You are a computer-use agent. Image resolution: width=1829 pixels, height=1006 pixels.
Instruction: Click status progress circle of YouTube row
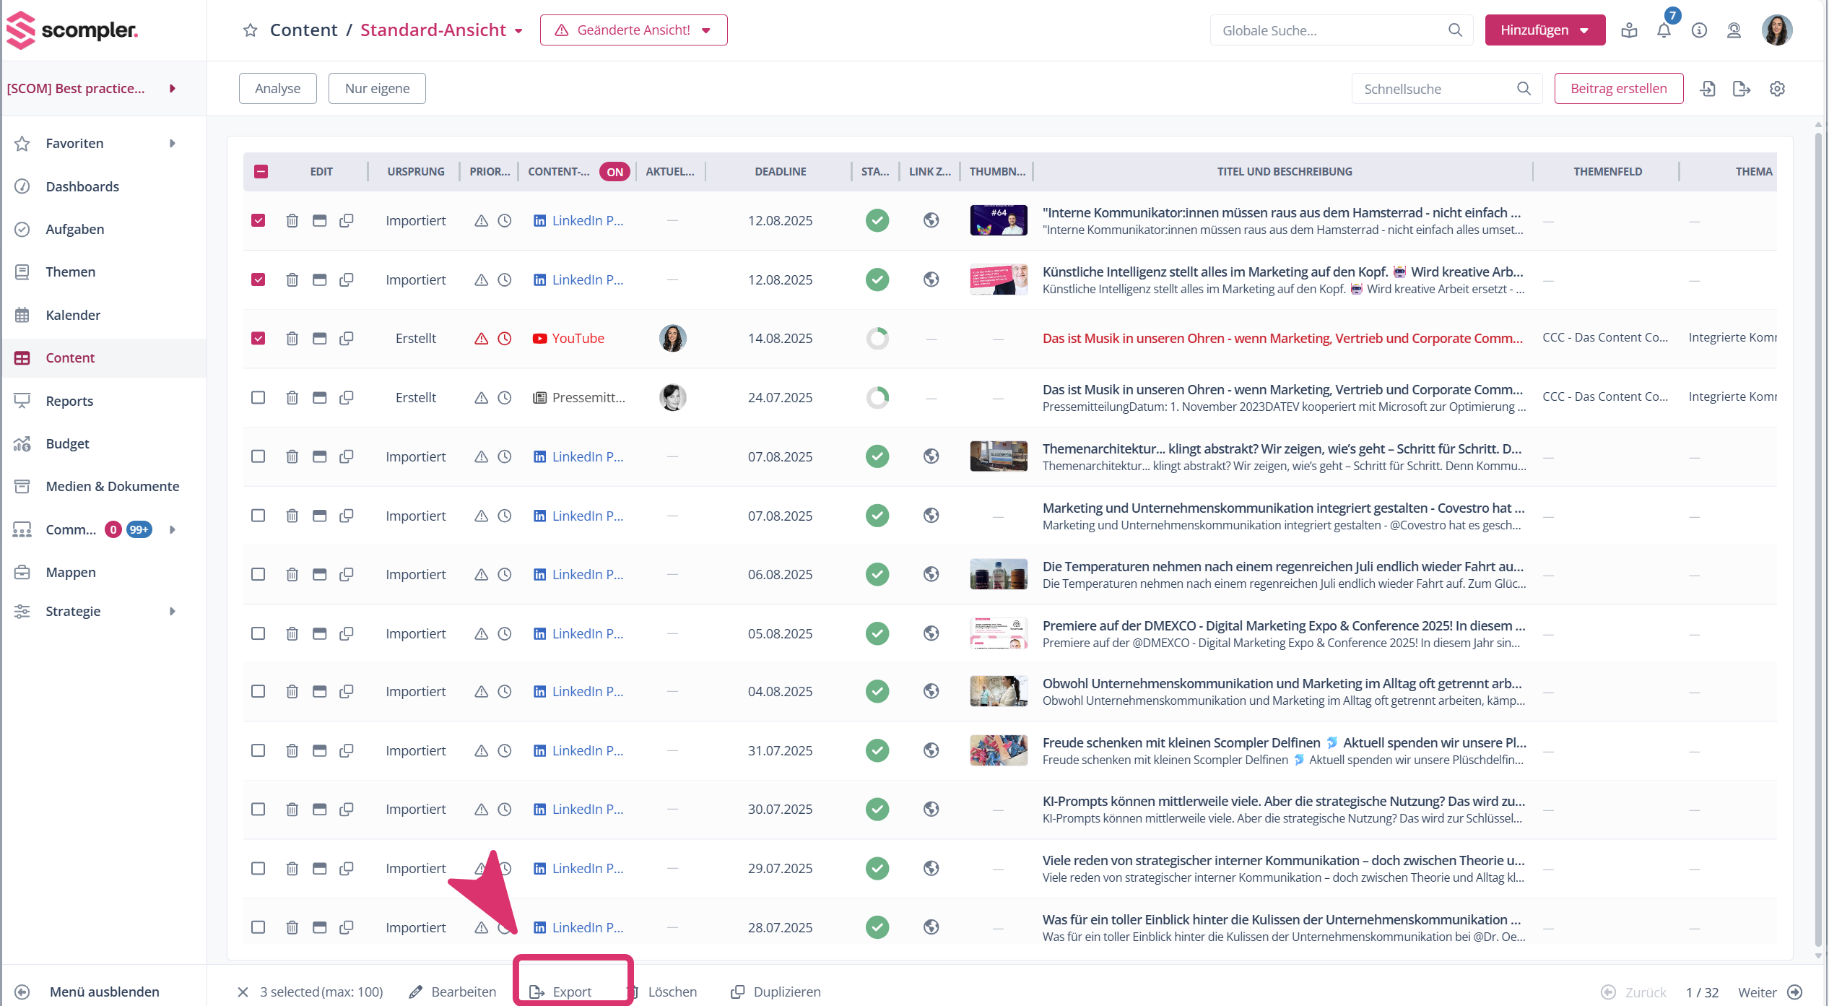pos(877,338)
